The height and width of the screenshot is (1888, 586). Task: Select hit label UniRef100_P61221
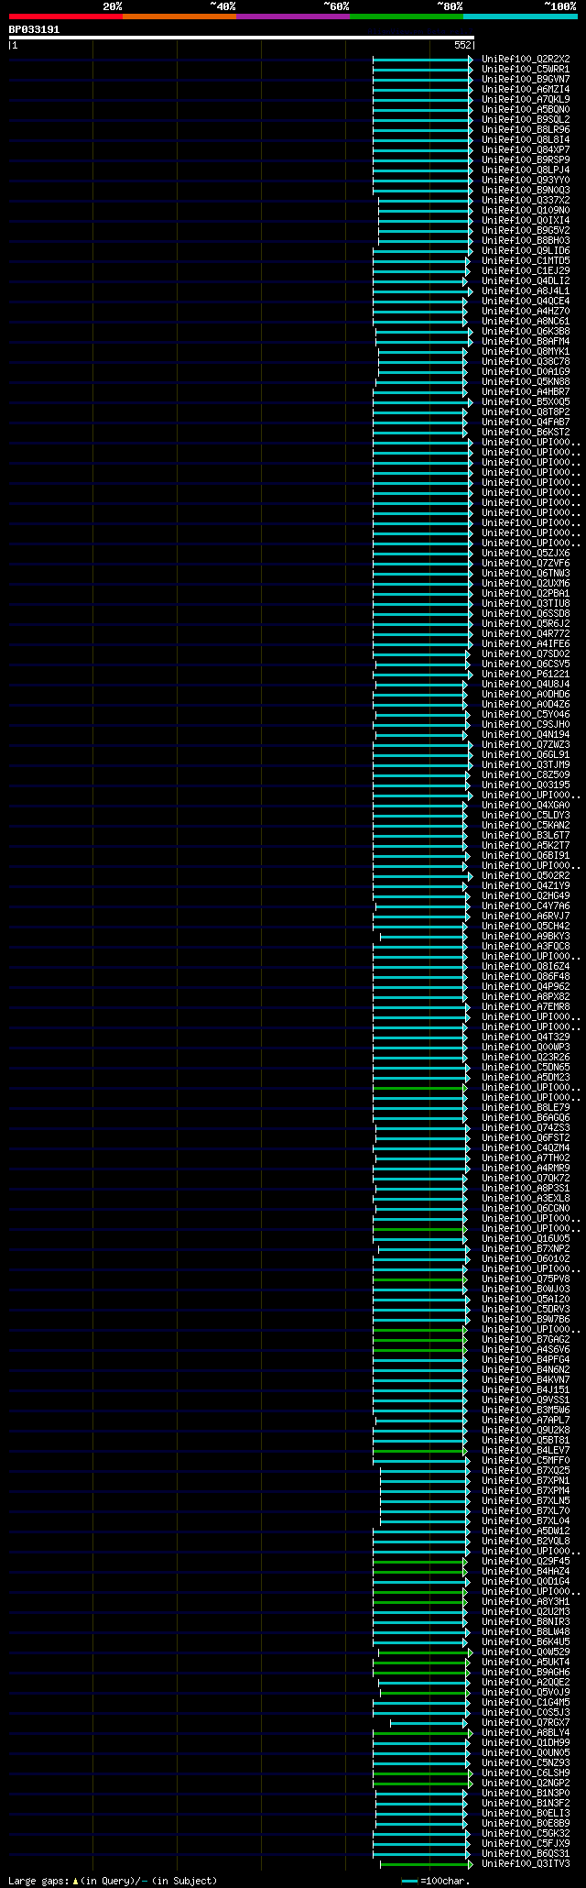click(526, 674)
